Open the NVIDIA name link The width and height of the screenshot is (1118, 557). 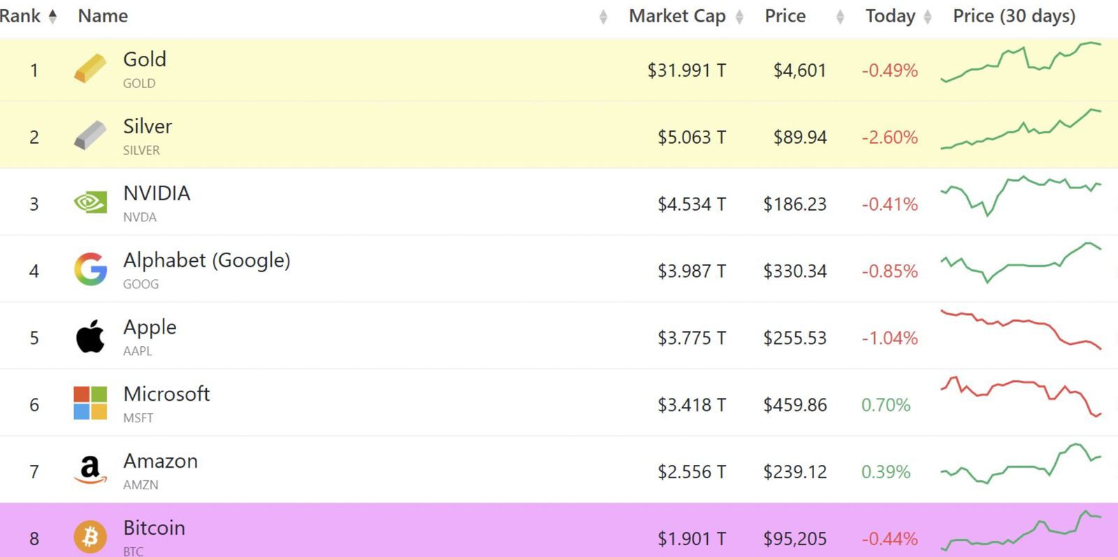(x=157, y=193)
